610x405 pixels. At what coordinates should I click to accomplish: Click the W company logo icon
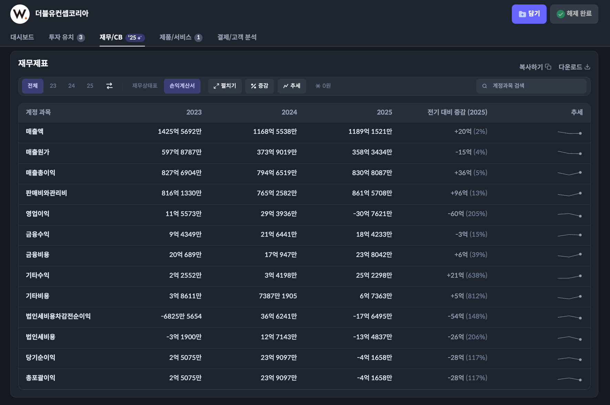(20, 14)
